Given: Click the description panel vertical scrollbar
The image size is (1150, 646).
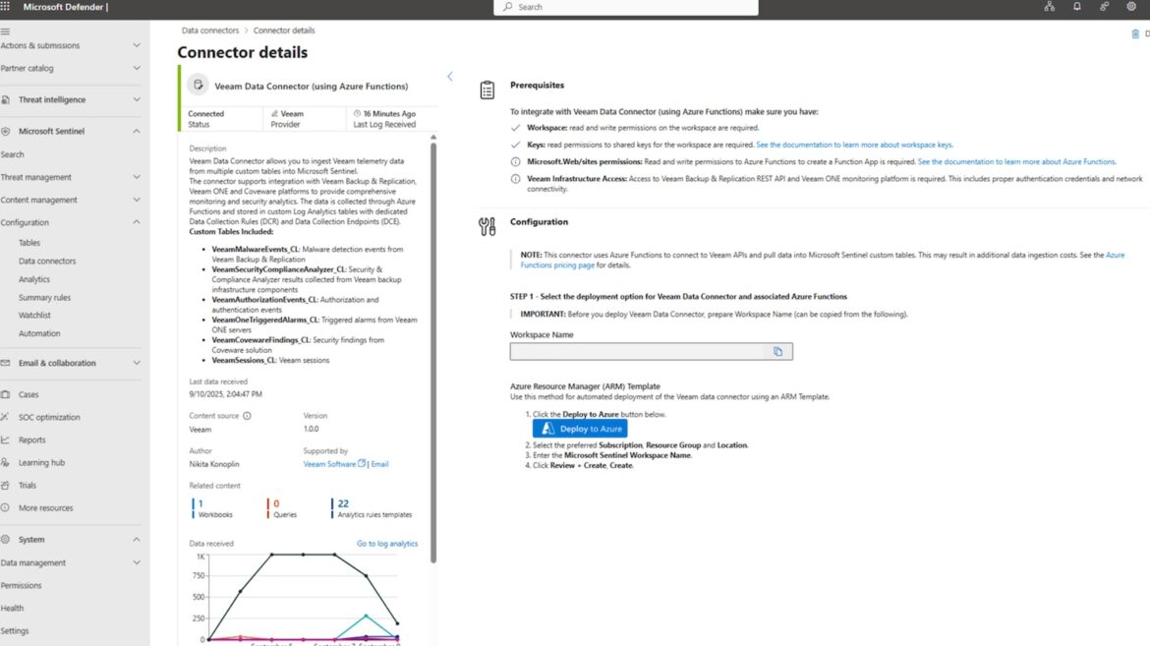Looking at the screenshot, I should (433, 344).
